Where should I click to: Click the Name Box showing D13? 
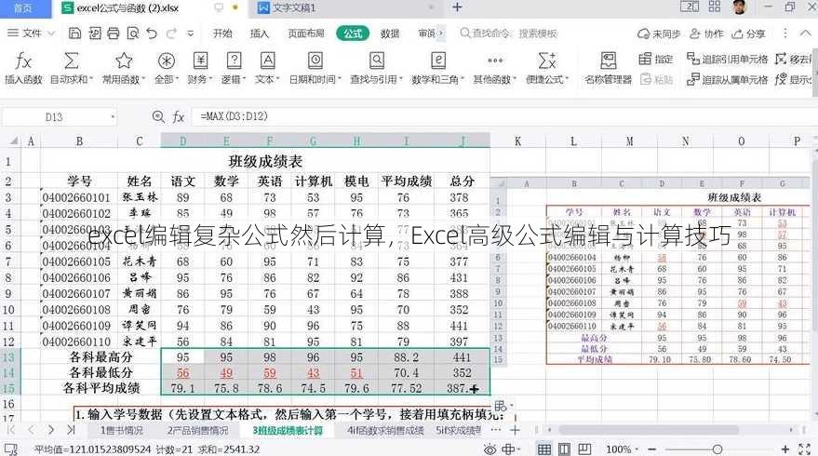click(54, 117)
